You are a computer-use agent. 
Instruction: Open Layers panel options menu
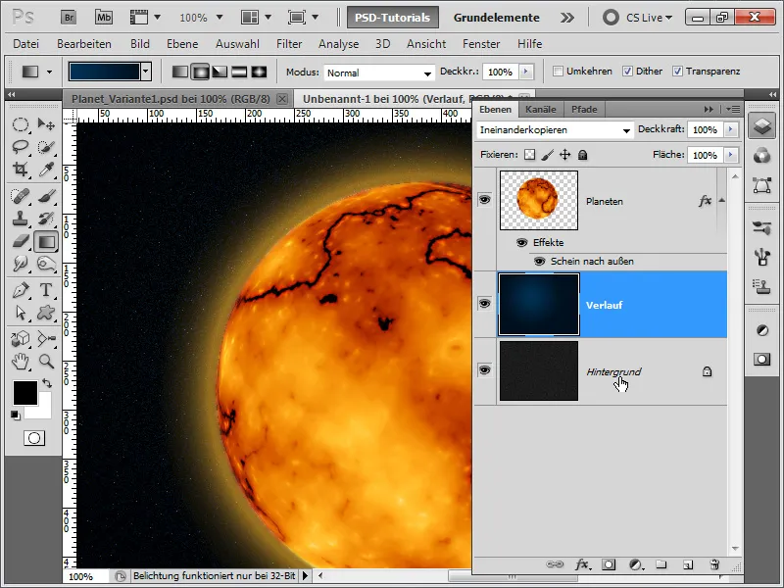(733, 109)
